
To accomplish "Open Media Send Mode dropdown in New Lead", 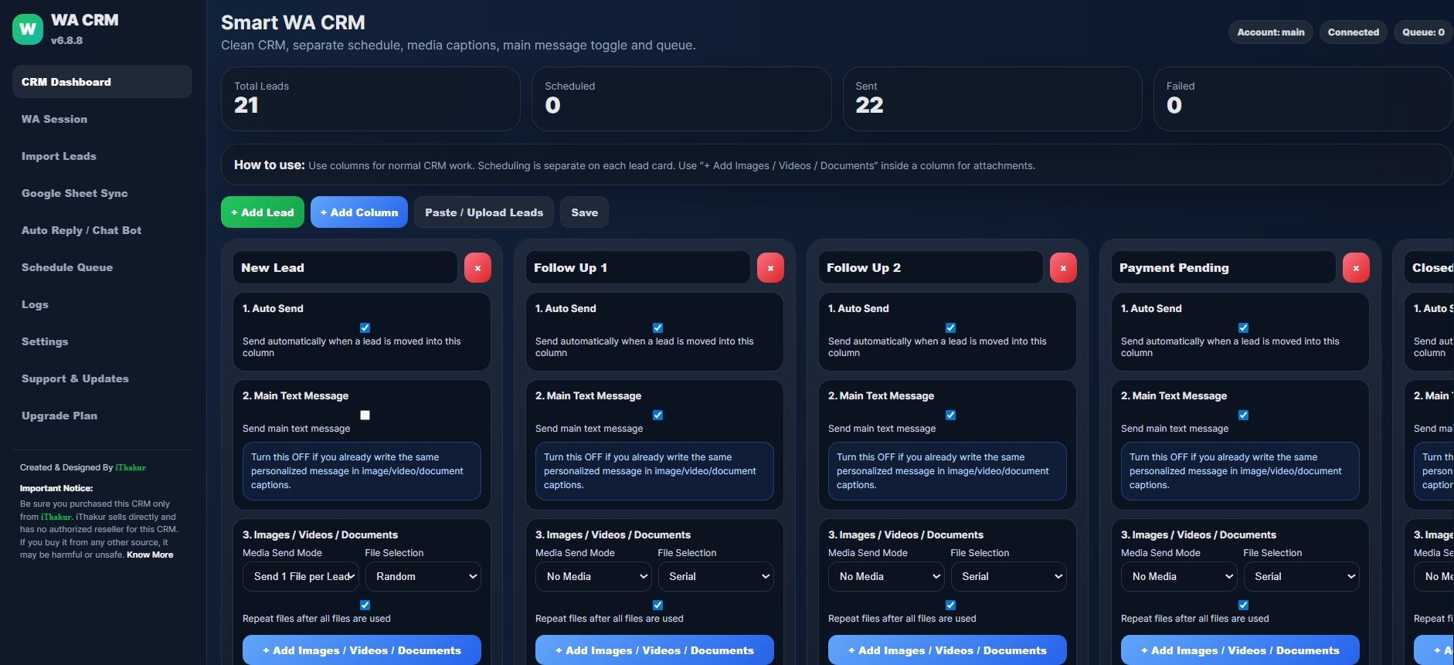I will point(301,576).
